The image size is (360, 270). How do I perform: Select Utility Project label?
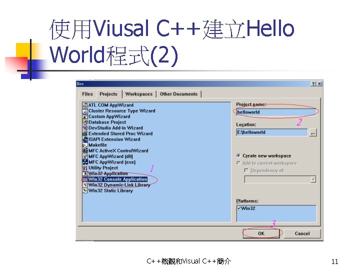pyautogui.click(x=103, y=168)
